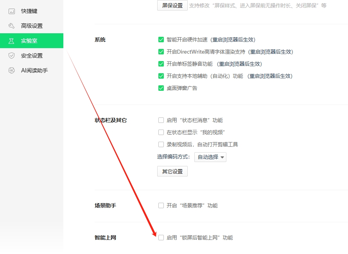The height and width of the screenshot is (254, 348).
Task: Go to 安全设置 section
Action: tap(32, 56)
